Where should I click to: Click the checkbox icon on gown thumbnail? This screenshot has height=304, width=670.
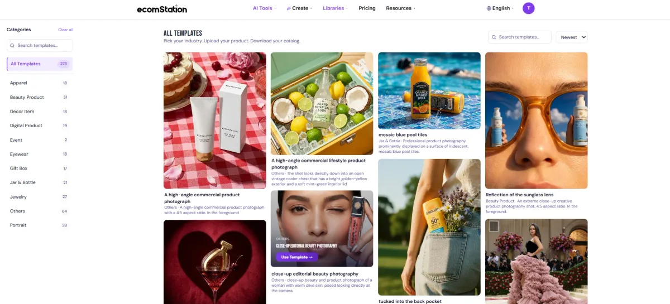(x=494, y=227)
